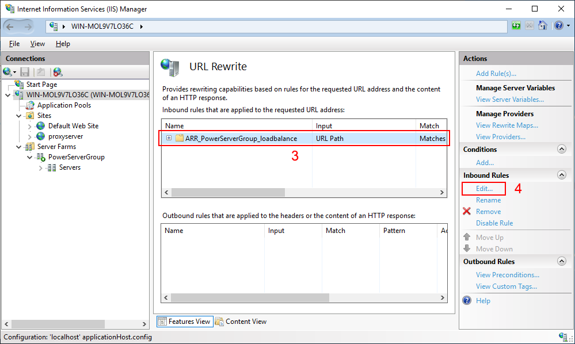Open the View menu
Viewport: 575px width, 344px height.
(37, 44)
